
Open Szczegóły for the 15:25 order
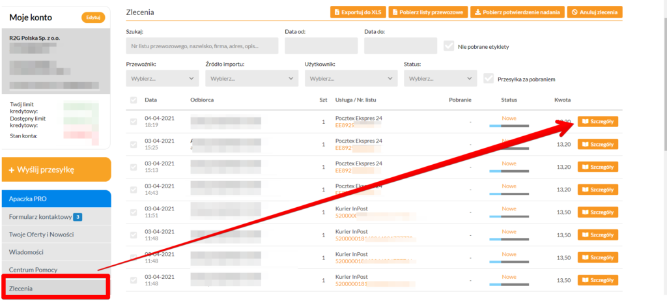(x=597, y=144)
